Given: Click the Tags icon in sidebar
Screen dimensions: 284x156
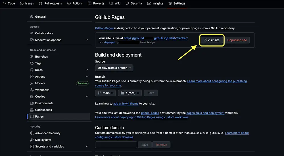Looking at the screenshot, I should click(32, 63).
